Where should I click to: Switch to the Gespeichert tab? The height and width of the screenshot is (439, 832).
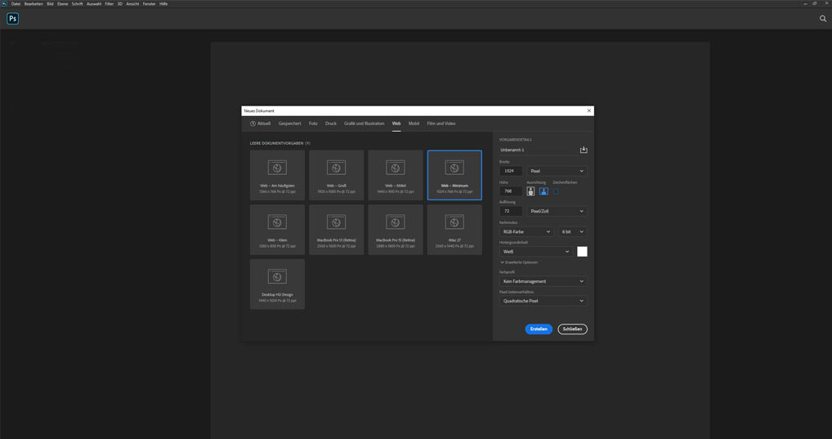tap(289, 123)
